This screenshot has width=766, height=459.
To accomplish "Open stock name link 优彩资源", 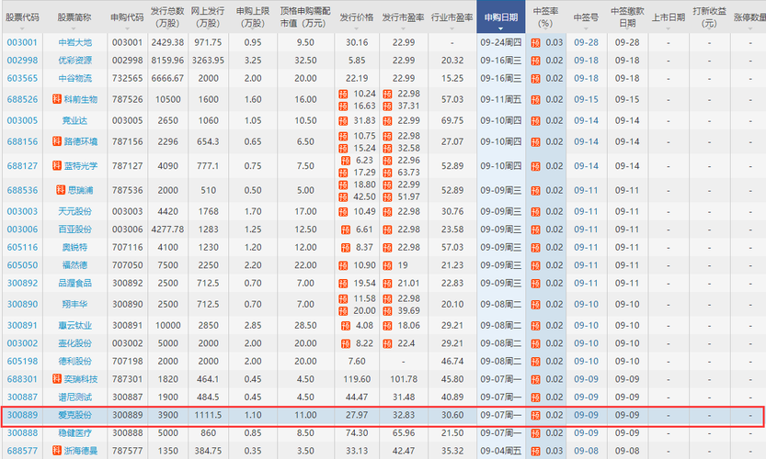I will click(x=74, y=61).
